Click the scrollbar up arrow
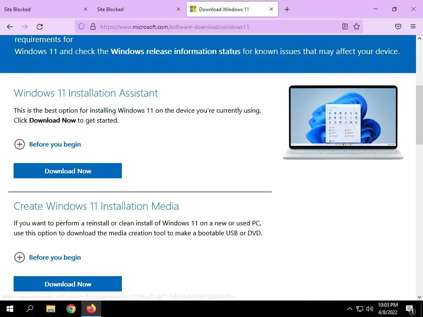Screen dimensions: 423x317 click(420, 38)
